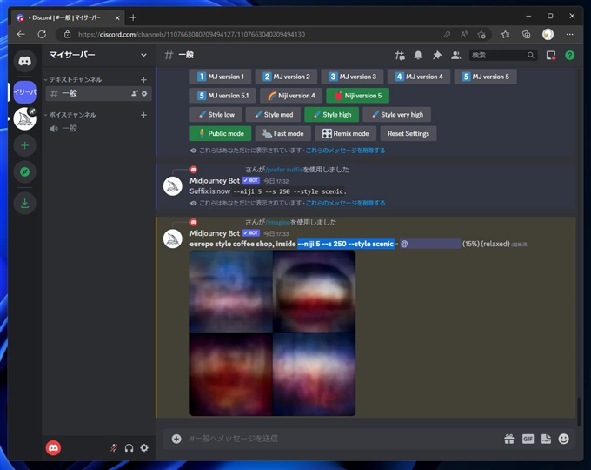Viewport: 591px width, 470px height.
Task: Open the threads icon in channel header
Action: (400, 56)
